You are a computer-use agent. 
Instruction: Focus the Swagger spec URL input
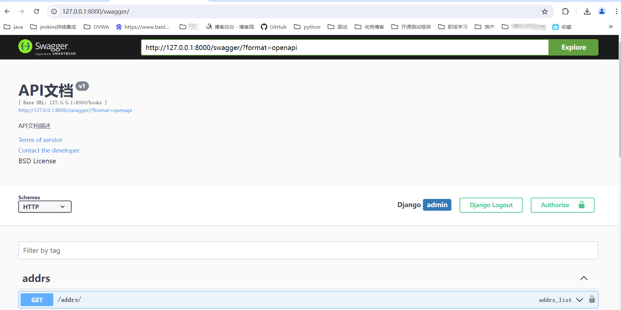345,47
